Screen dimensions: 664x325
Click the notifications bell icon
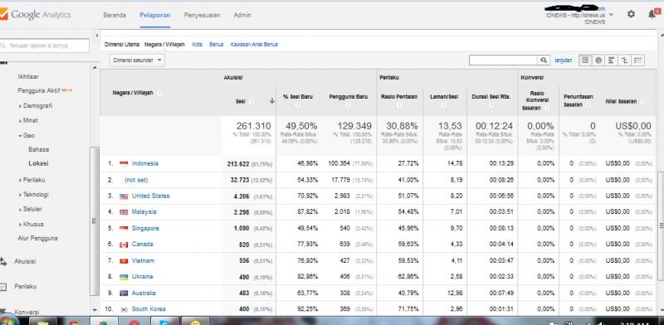(x=652, y=14)
